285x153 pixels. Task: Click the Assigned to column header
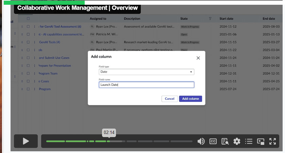pyautogui.click(x=98, y=19)
